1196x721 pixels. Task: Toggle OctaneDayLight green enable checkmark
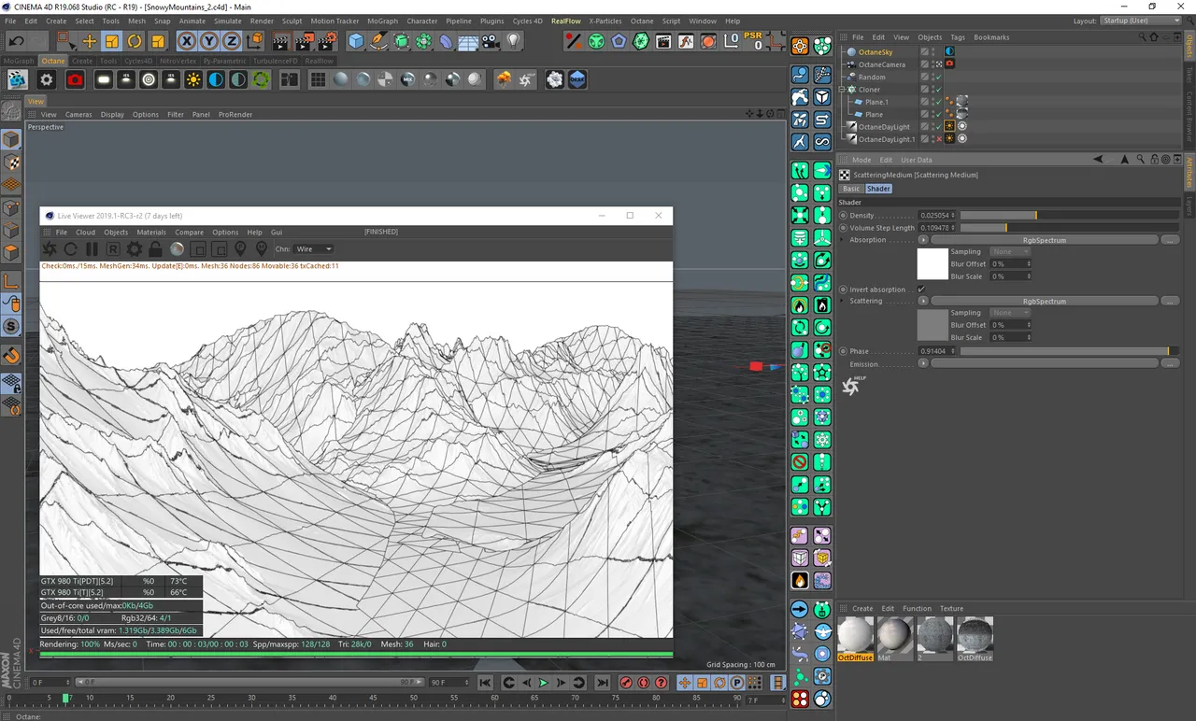(937, 126)
